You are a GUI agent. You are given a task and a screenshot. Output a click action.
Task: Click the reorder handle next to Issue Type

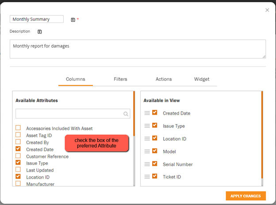tap(147, 126)
